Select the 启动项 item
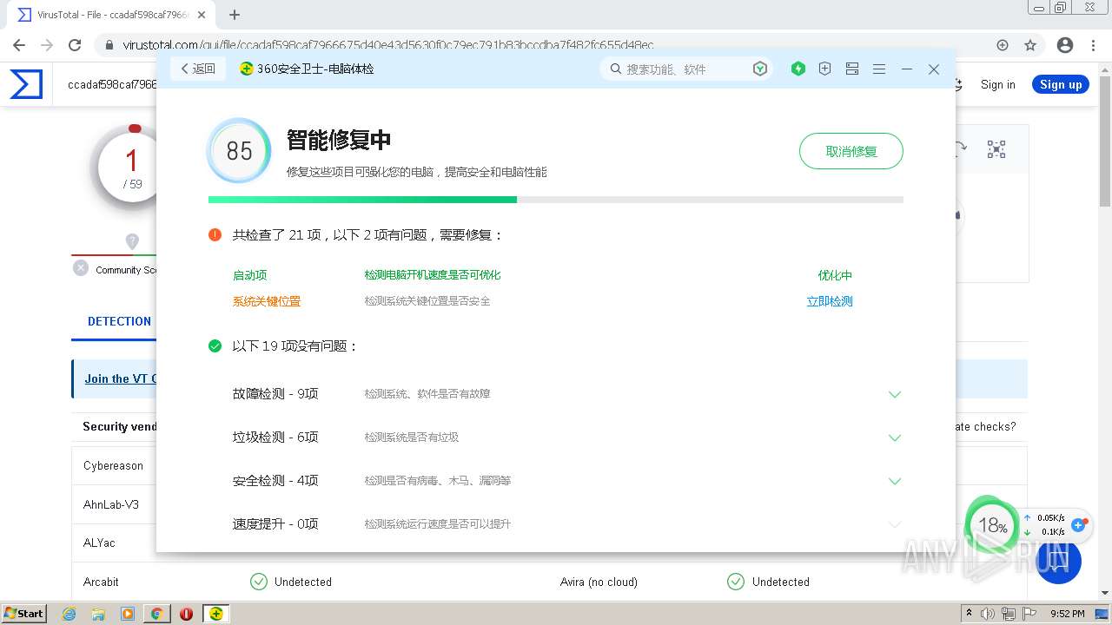This screenshot has height=625, width=1112. pos(250,275)
